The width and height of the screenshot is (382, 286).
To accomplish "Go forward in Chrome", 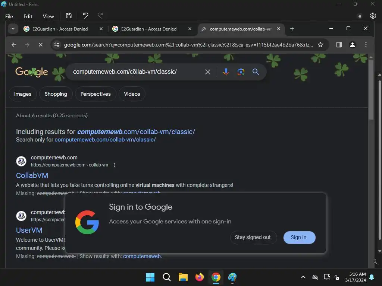I will (x=27, y=45).
